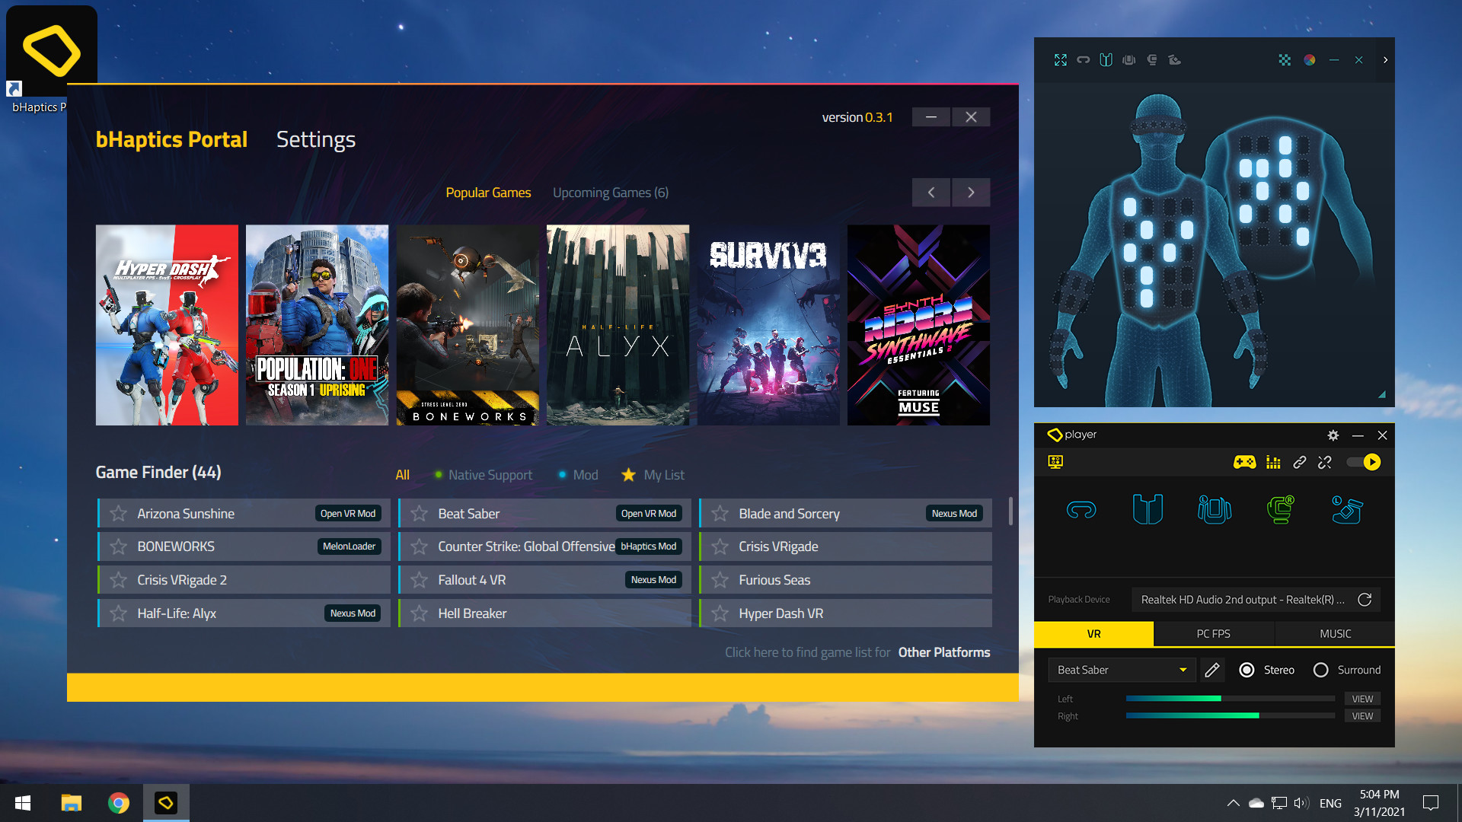The height and width of the screenshot is (822, 1462).
Task: Click the unlink icon in the player toolbar
Action: point(1324,462)
